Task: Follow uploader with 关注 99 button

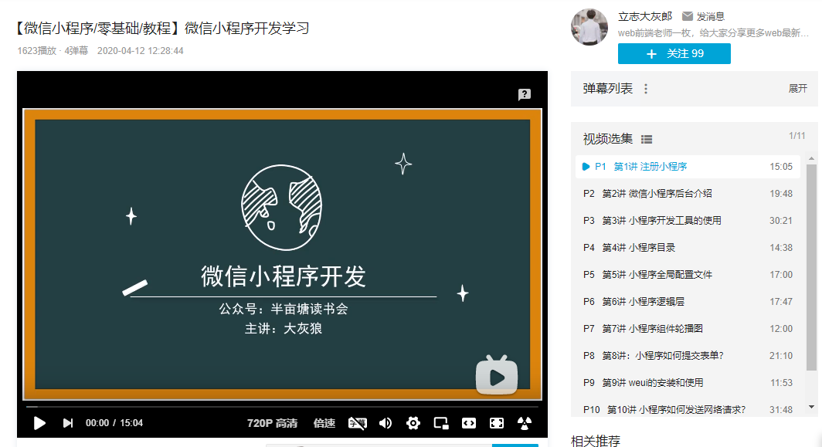Action: [x=674, y=53]
